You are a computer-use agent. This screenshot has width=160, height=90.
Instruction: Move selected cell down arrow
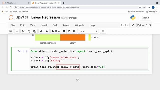pos(47,31)
